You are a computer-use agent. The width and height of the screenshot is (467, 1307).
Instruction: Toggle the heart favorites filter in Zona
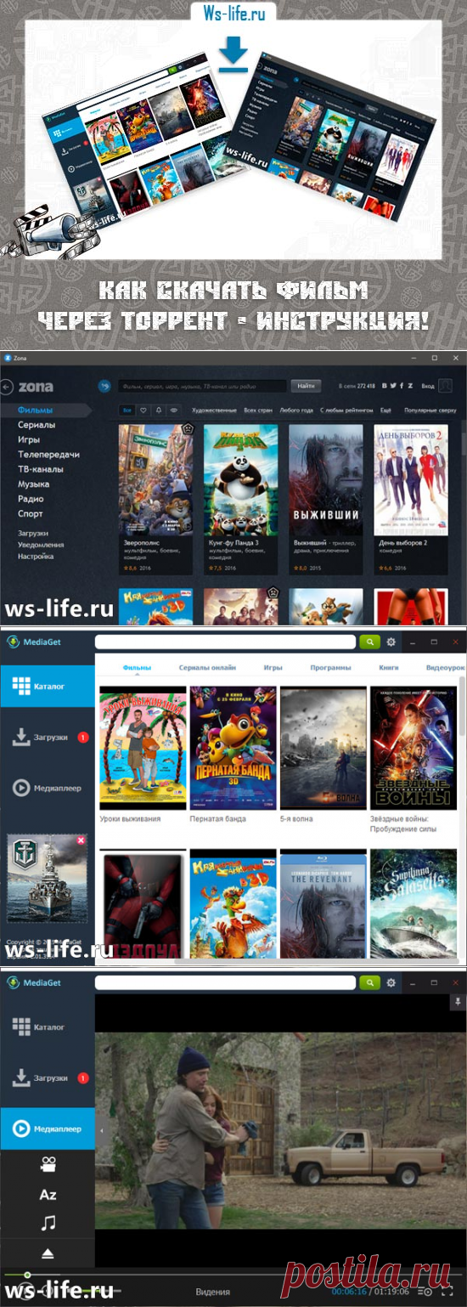(x=143, y=410)
